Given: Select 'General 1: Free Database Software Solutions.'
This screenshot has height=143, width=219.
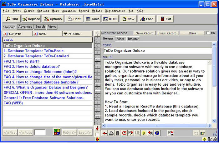Looking at the screenshot, I should [48, 98].
